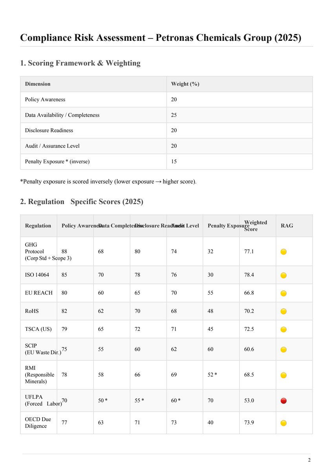Click the Weighted Score column header
The height and width of the screenshot is (471, 333).
255,226
